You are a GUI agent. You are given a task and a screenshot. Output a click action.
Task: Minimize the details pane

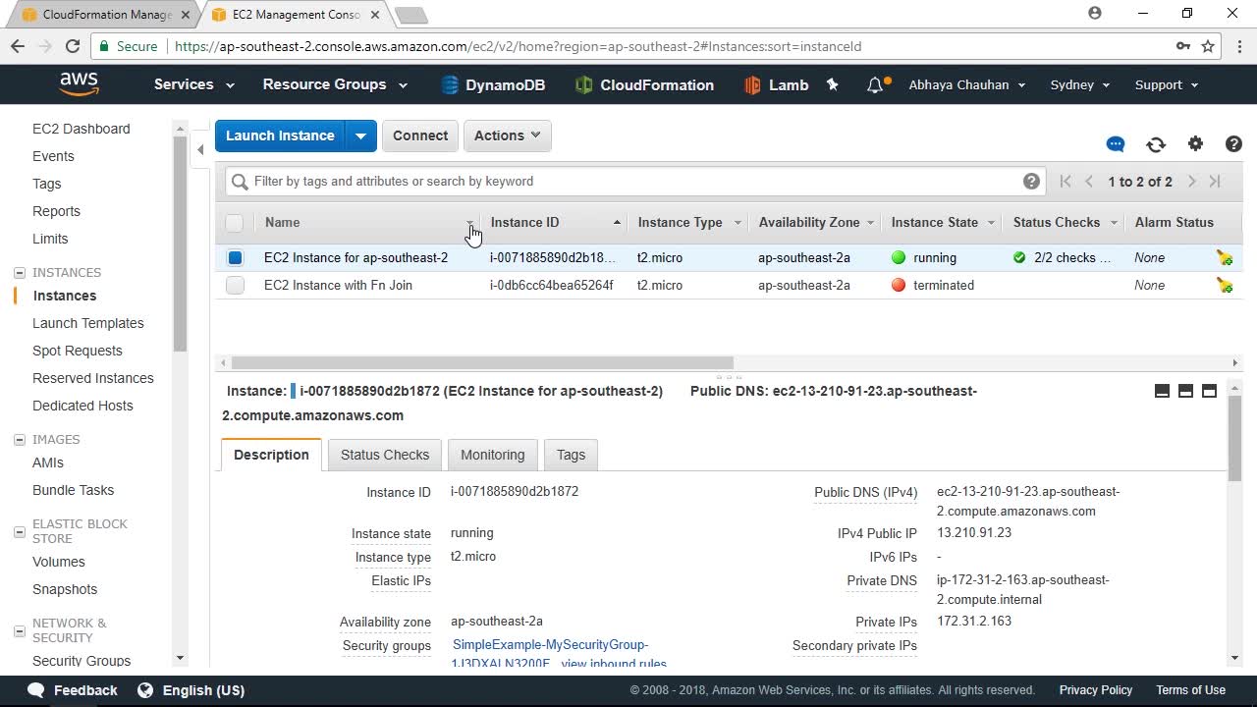pyautogui.click(x=1162, y=391)
